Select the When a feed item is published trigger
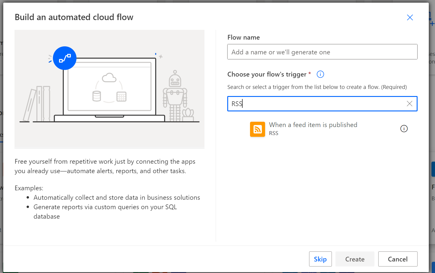435x273 pixels. tap(313, 125)
